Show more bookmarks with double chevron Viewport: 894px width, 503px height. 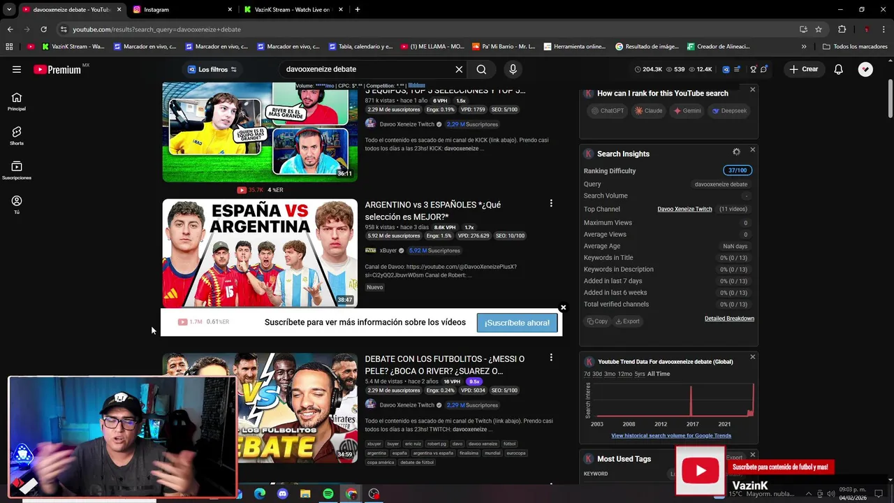pos(804,47)
